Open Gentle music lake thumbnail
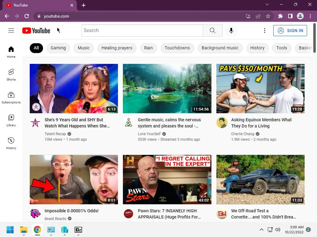 [167, 89]
